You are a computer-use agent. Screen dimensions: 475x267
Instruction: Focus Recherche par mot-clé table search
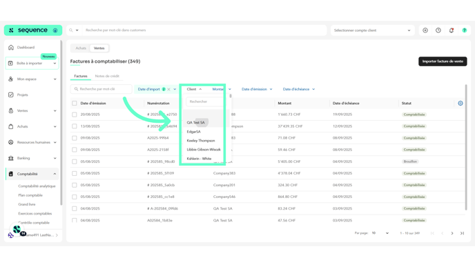tap(101, 89)
